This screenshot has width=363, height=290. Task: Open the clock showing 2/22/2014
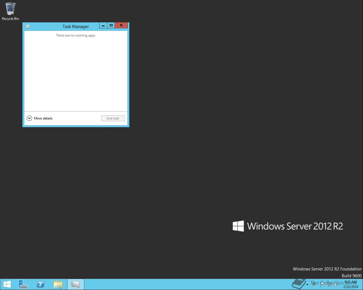pos(351,284)
